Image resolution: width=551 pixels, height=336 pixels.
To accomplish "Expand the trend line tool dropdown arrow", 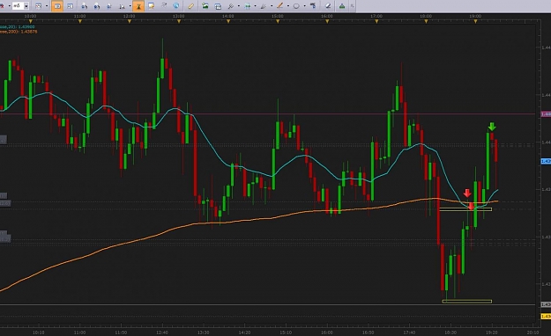I will 288,6.
